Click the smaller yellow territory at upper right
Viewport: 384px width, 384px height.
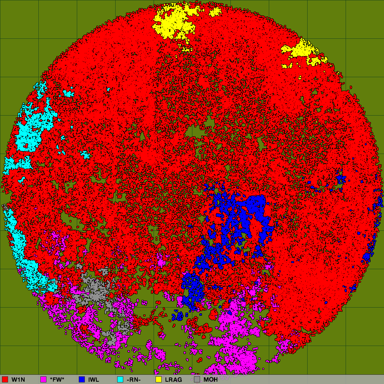coord(301,50)
